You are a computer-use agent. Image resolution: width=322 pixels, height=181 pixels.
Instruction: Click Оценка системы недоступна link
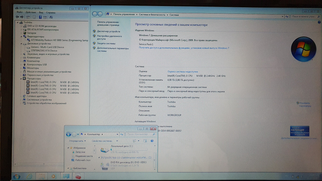click(183, 72)
